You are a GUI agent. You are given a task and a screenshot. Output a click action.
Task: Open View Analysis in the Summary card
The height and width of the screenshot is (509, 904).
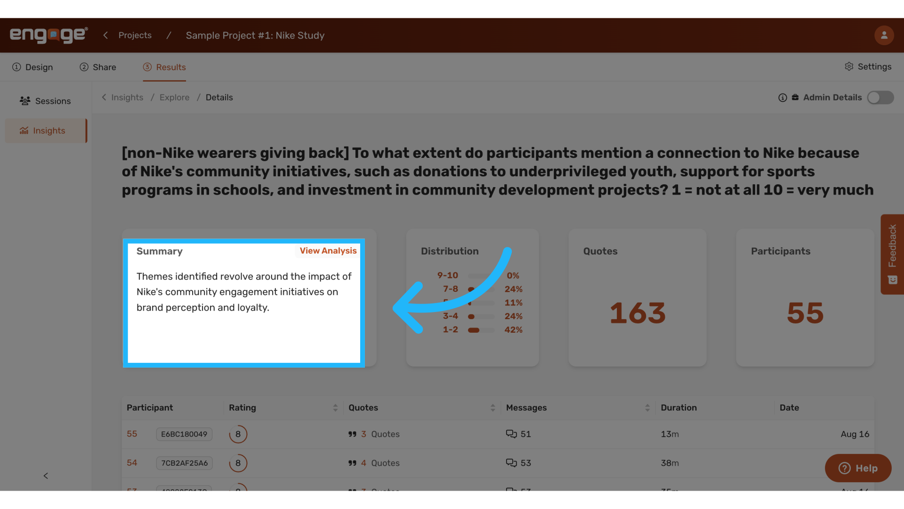pos(328,251)
